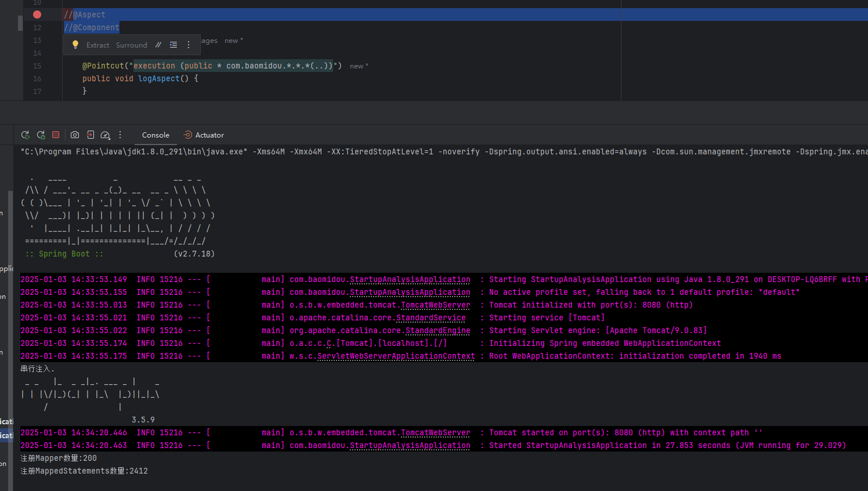This screenshot has width=868, height=491.
Task: Show intention actions via the lightbulb icon
Action: (x=75, y=45)
